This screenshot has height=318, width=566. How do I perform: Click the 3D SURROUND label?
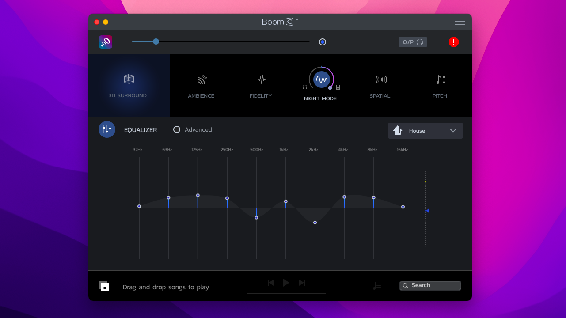(x=128, y=95)
